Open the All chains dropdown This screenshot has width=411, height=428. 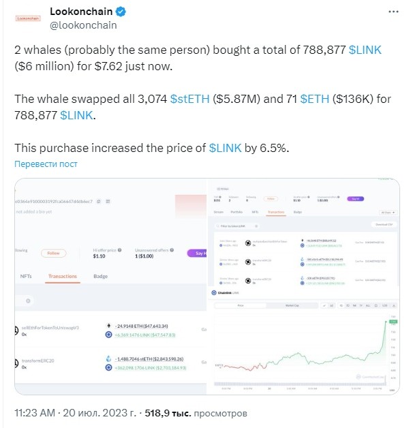[x=389, y=213]
